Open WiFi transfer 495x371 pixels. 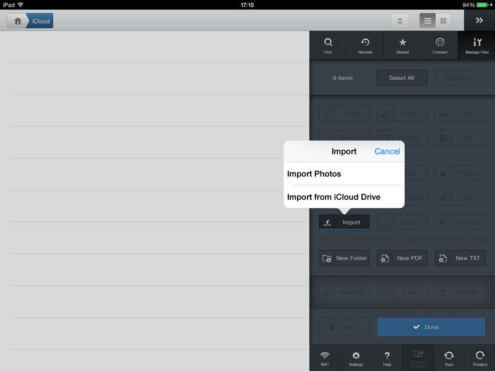tap(324, 359)
